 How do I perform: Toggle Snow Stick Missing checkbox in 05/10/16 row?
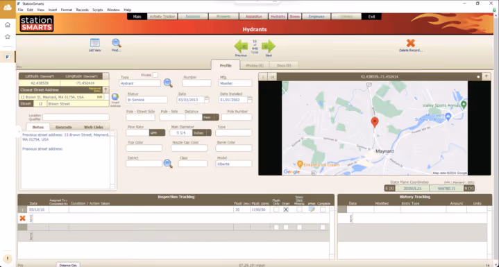tap(299, 209)
